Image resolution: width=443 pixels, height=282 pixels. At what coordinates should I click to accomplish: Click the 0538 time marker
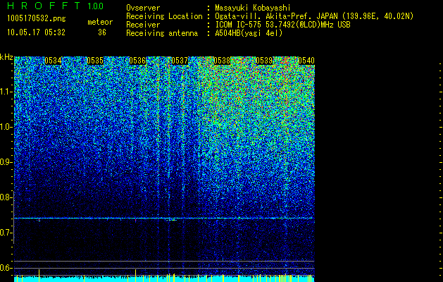222,61
